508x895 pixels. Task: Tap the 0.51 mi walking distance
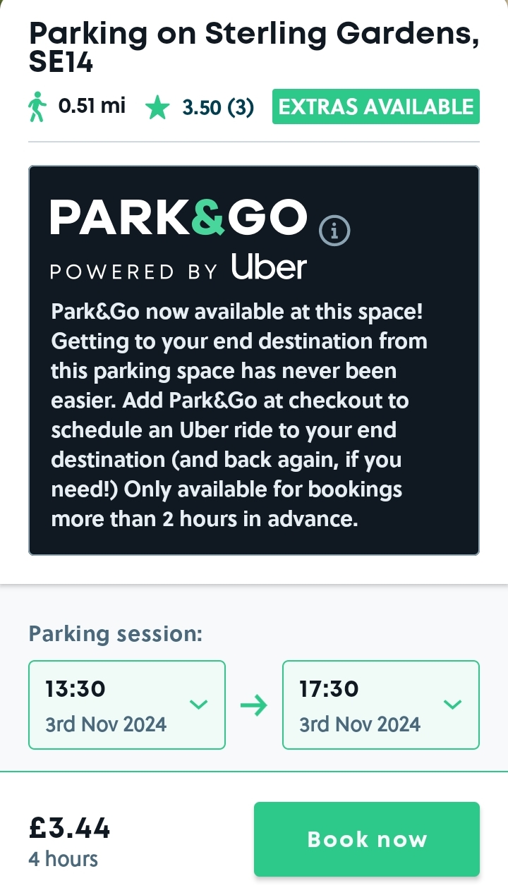point(92,106)
